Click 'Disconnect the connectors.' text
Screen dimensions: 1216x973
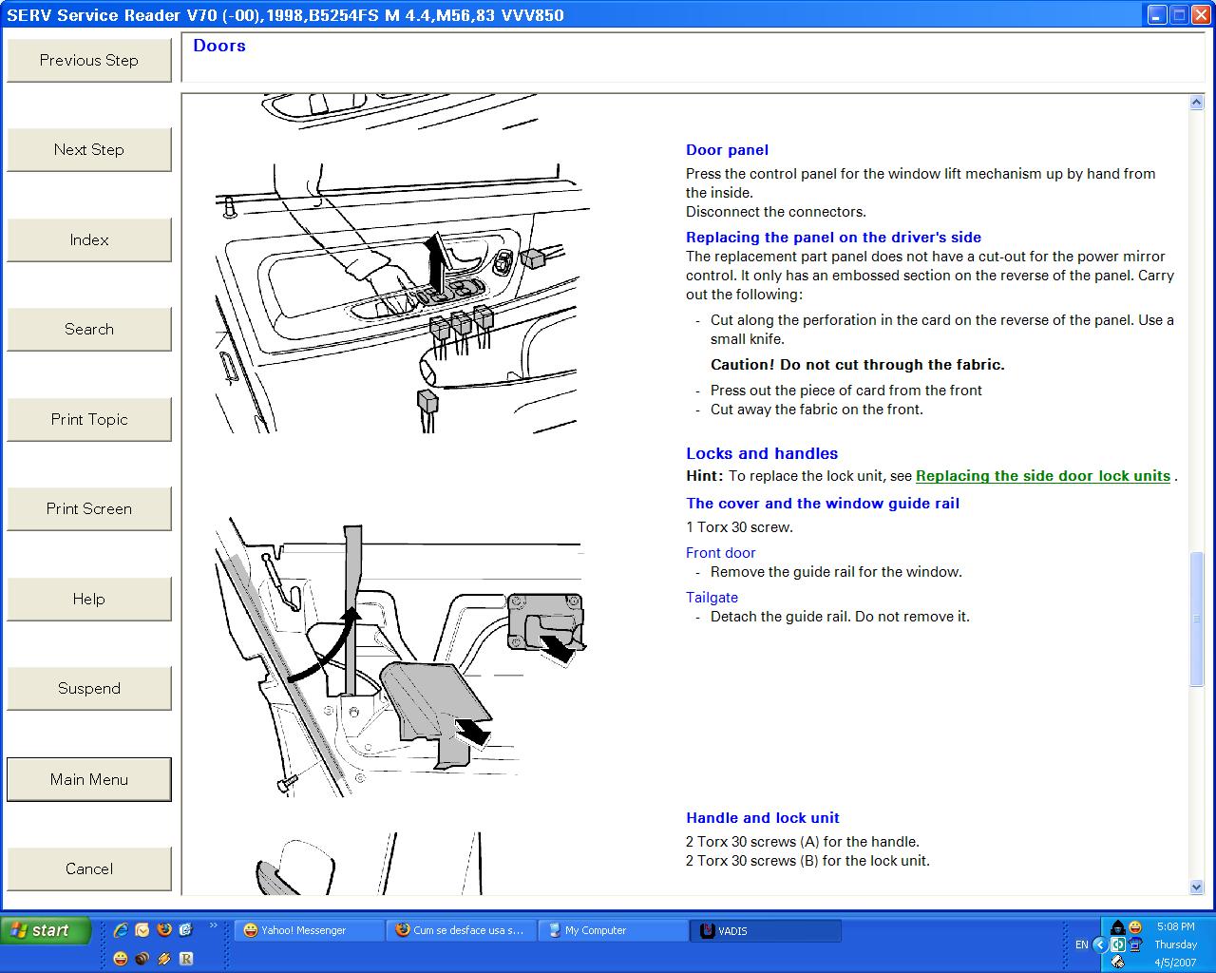776,212
